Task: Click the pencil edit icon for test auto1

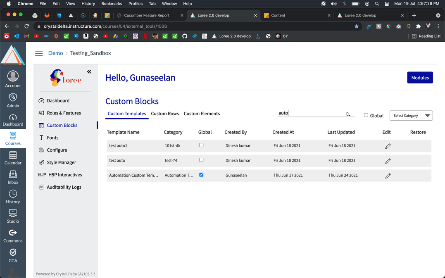Action: (388, 146)
